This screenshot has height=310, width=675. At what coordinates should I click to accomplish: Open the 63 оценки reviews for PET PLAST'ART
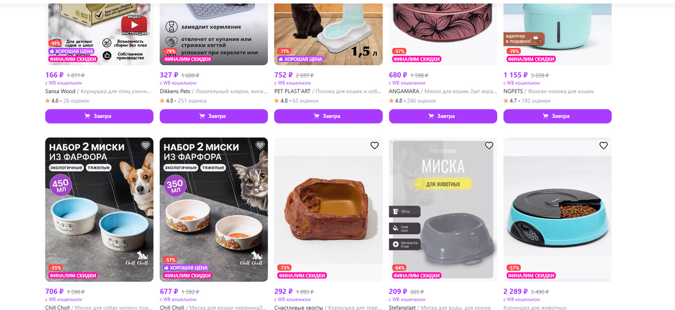305,101
